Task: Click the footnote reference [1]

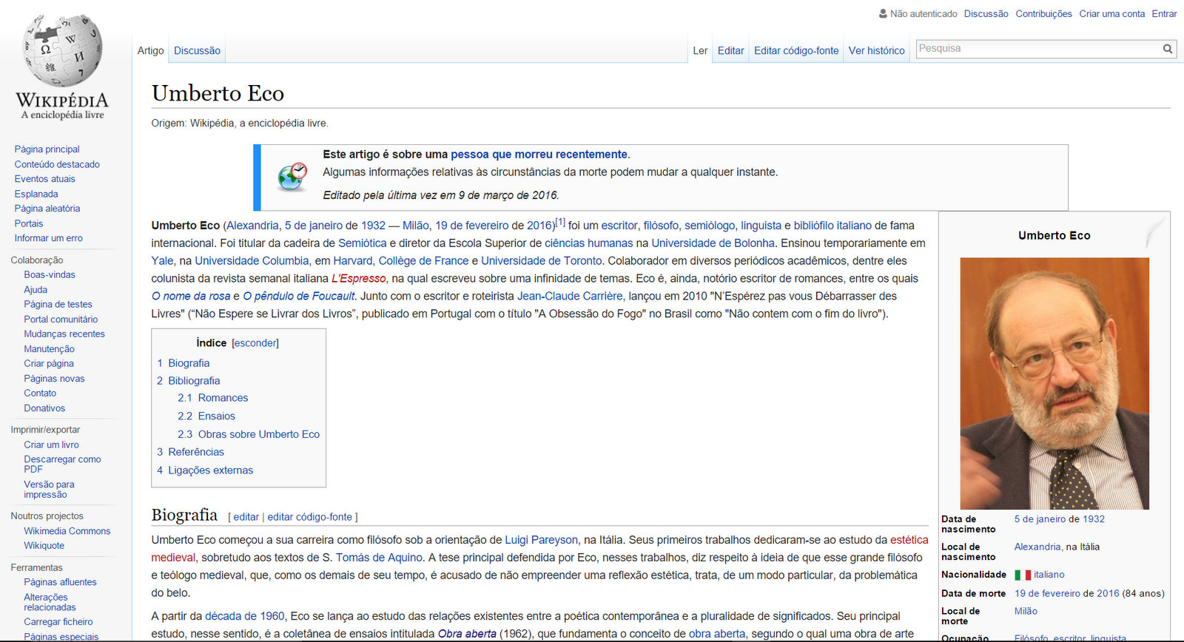Action: click(560, 222)
